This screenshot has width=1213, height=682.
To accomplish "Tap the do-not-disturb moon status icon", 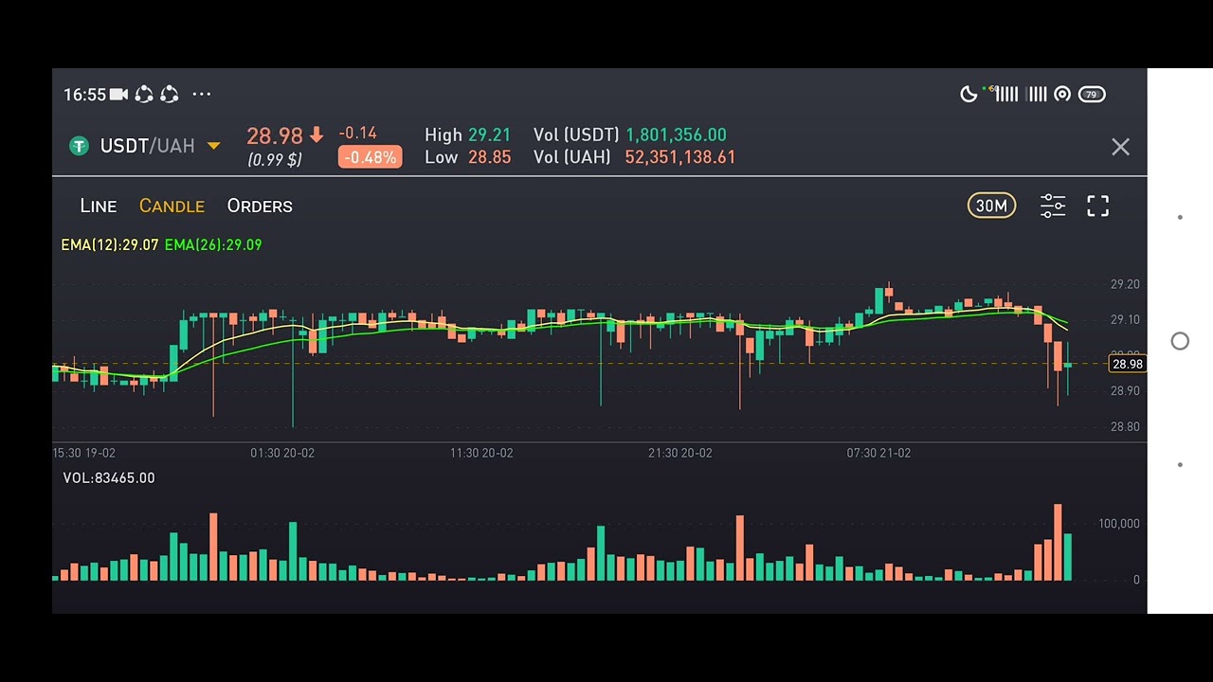I will click(969, 94).
